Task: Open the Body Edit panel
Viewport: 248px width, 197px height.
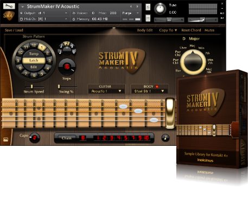Action: coord(145,30)
